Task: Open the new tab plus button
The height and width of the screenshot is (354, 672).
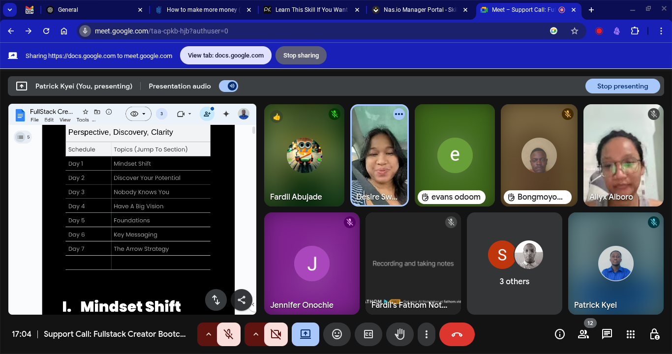Action: [591, 10]
